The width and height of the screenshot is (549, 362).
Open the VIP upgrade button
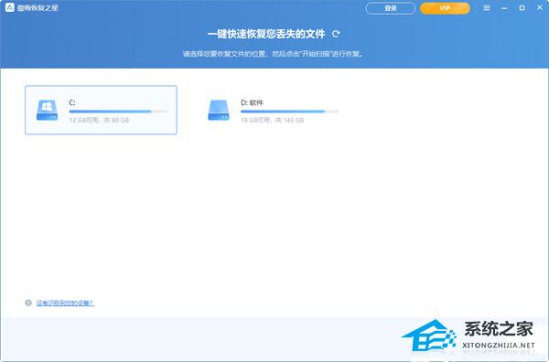pyautogui.click(x=445, y=8)
